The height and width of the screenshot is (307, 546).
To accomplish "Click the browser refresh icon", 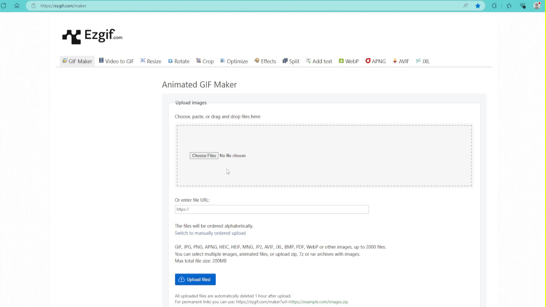I will (x=3, y=6).
